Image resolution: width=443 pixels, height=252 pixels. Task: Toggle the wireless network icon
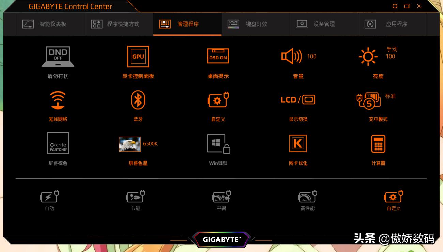click(58, 100)
